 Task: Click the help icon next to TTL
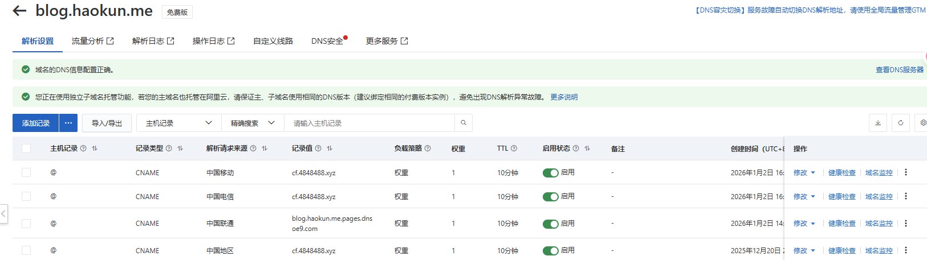click(514, 148)
